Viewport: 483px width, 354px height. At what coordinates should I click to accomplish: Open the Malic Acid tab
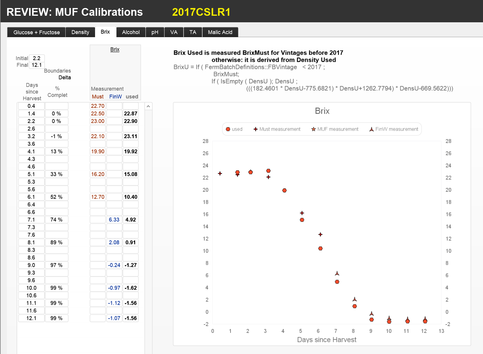coord(220,32)
